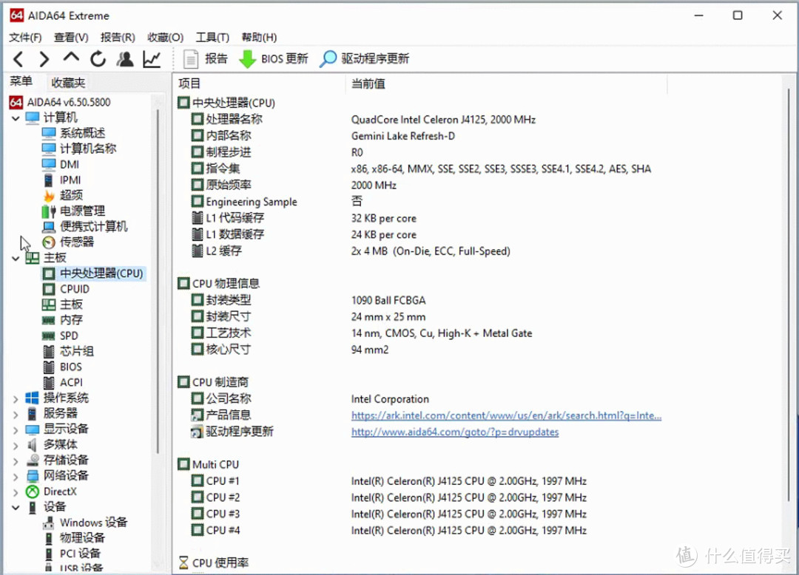
Task: Select 计算机名称 in the tree
Action: click(79, 149)
